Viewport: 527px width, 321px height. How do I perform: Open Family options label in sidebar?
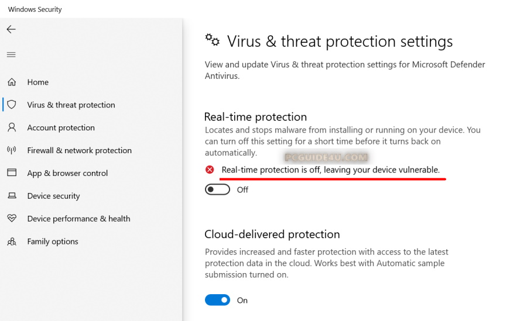click(x=53, y=241)
